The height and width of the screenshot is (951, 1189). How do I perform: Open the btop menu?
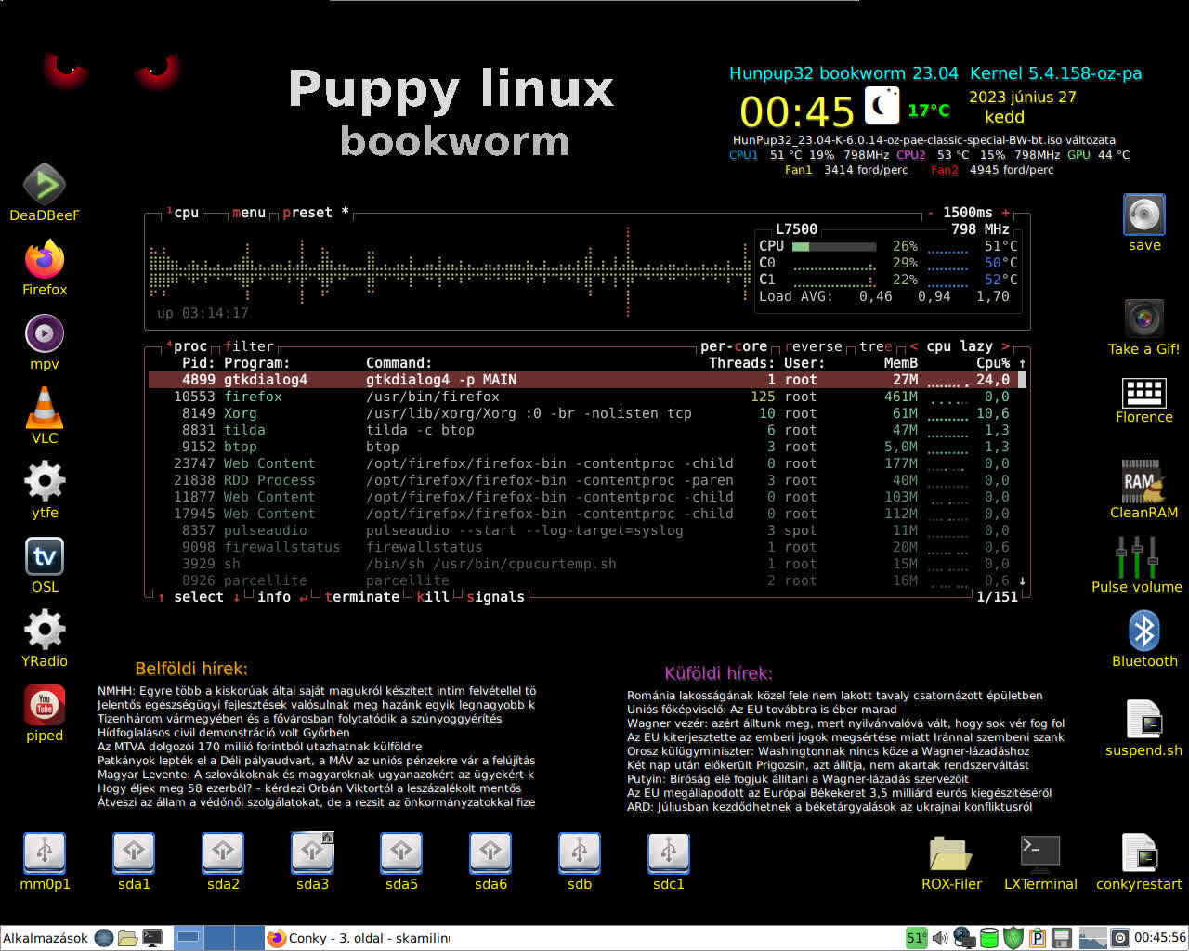[249, 213]
